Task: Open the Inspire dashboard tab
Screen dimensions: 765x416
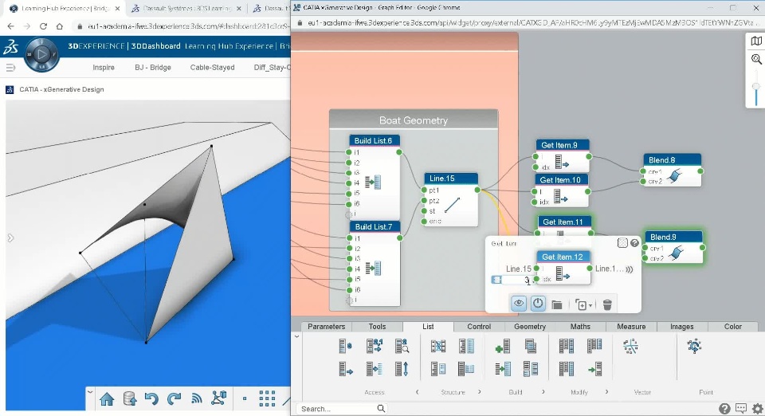Action: tap(104, 67)
